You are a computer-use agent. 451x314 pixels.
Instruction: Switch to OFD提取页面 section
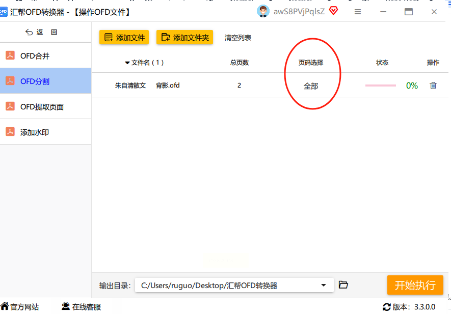coord(45,106)
